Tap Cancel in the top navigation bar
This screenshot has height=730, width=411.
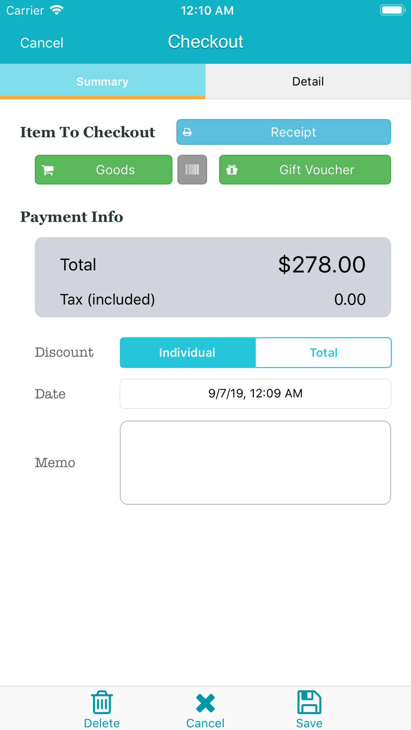click(x=42, y=43)
